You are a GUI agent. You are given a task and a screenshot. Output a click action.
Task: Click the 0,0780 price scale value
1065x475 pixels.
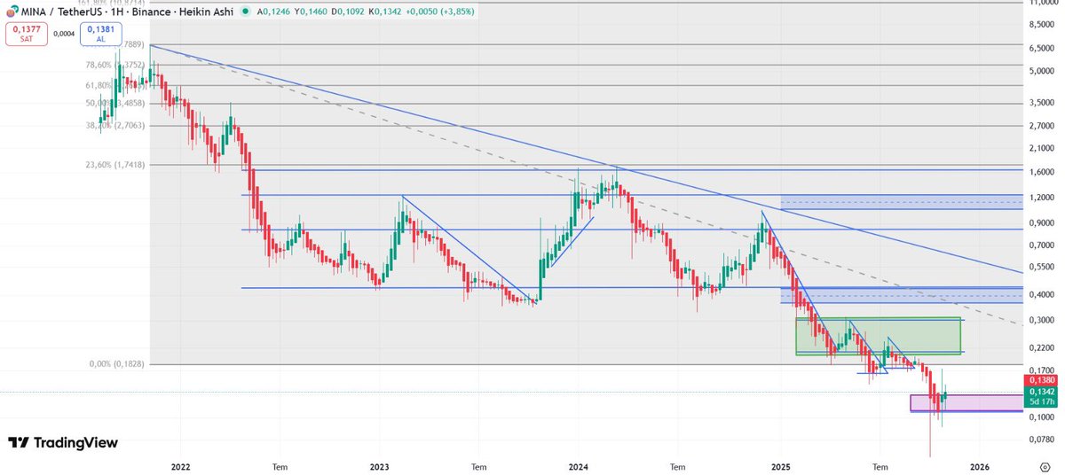[x=1040, y=440]
